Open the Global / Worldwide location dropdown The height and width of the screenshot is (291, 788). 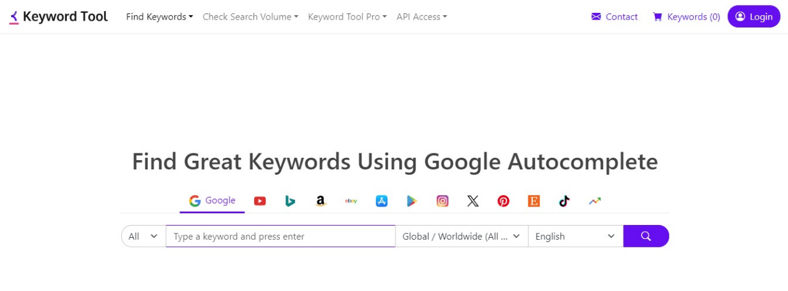click(x=462, y=236)
